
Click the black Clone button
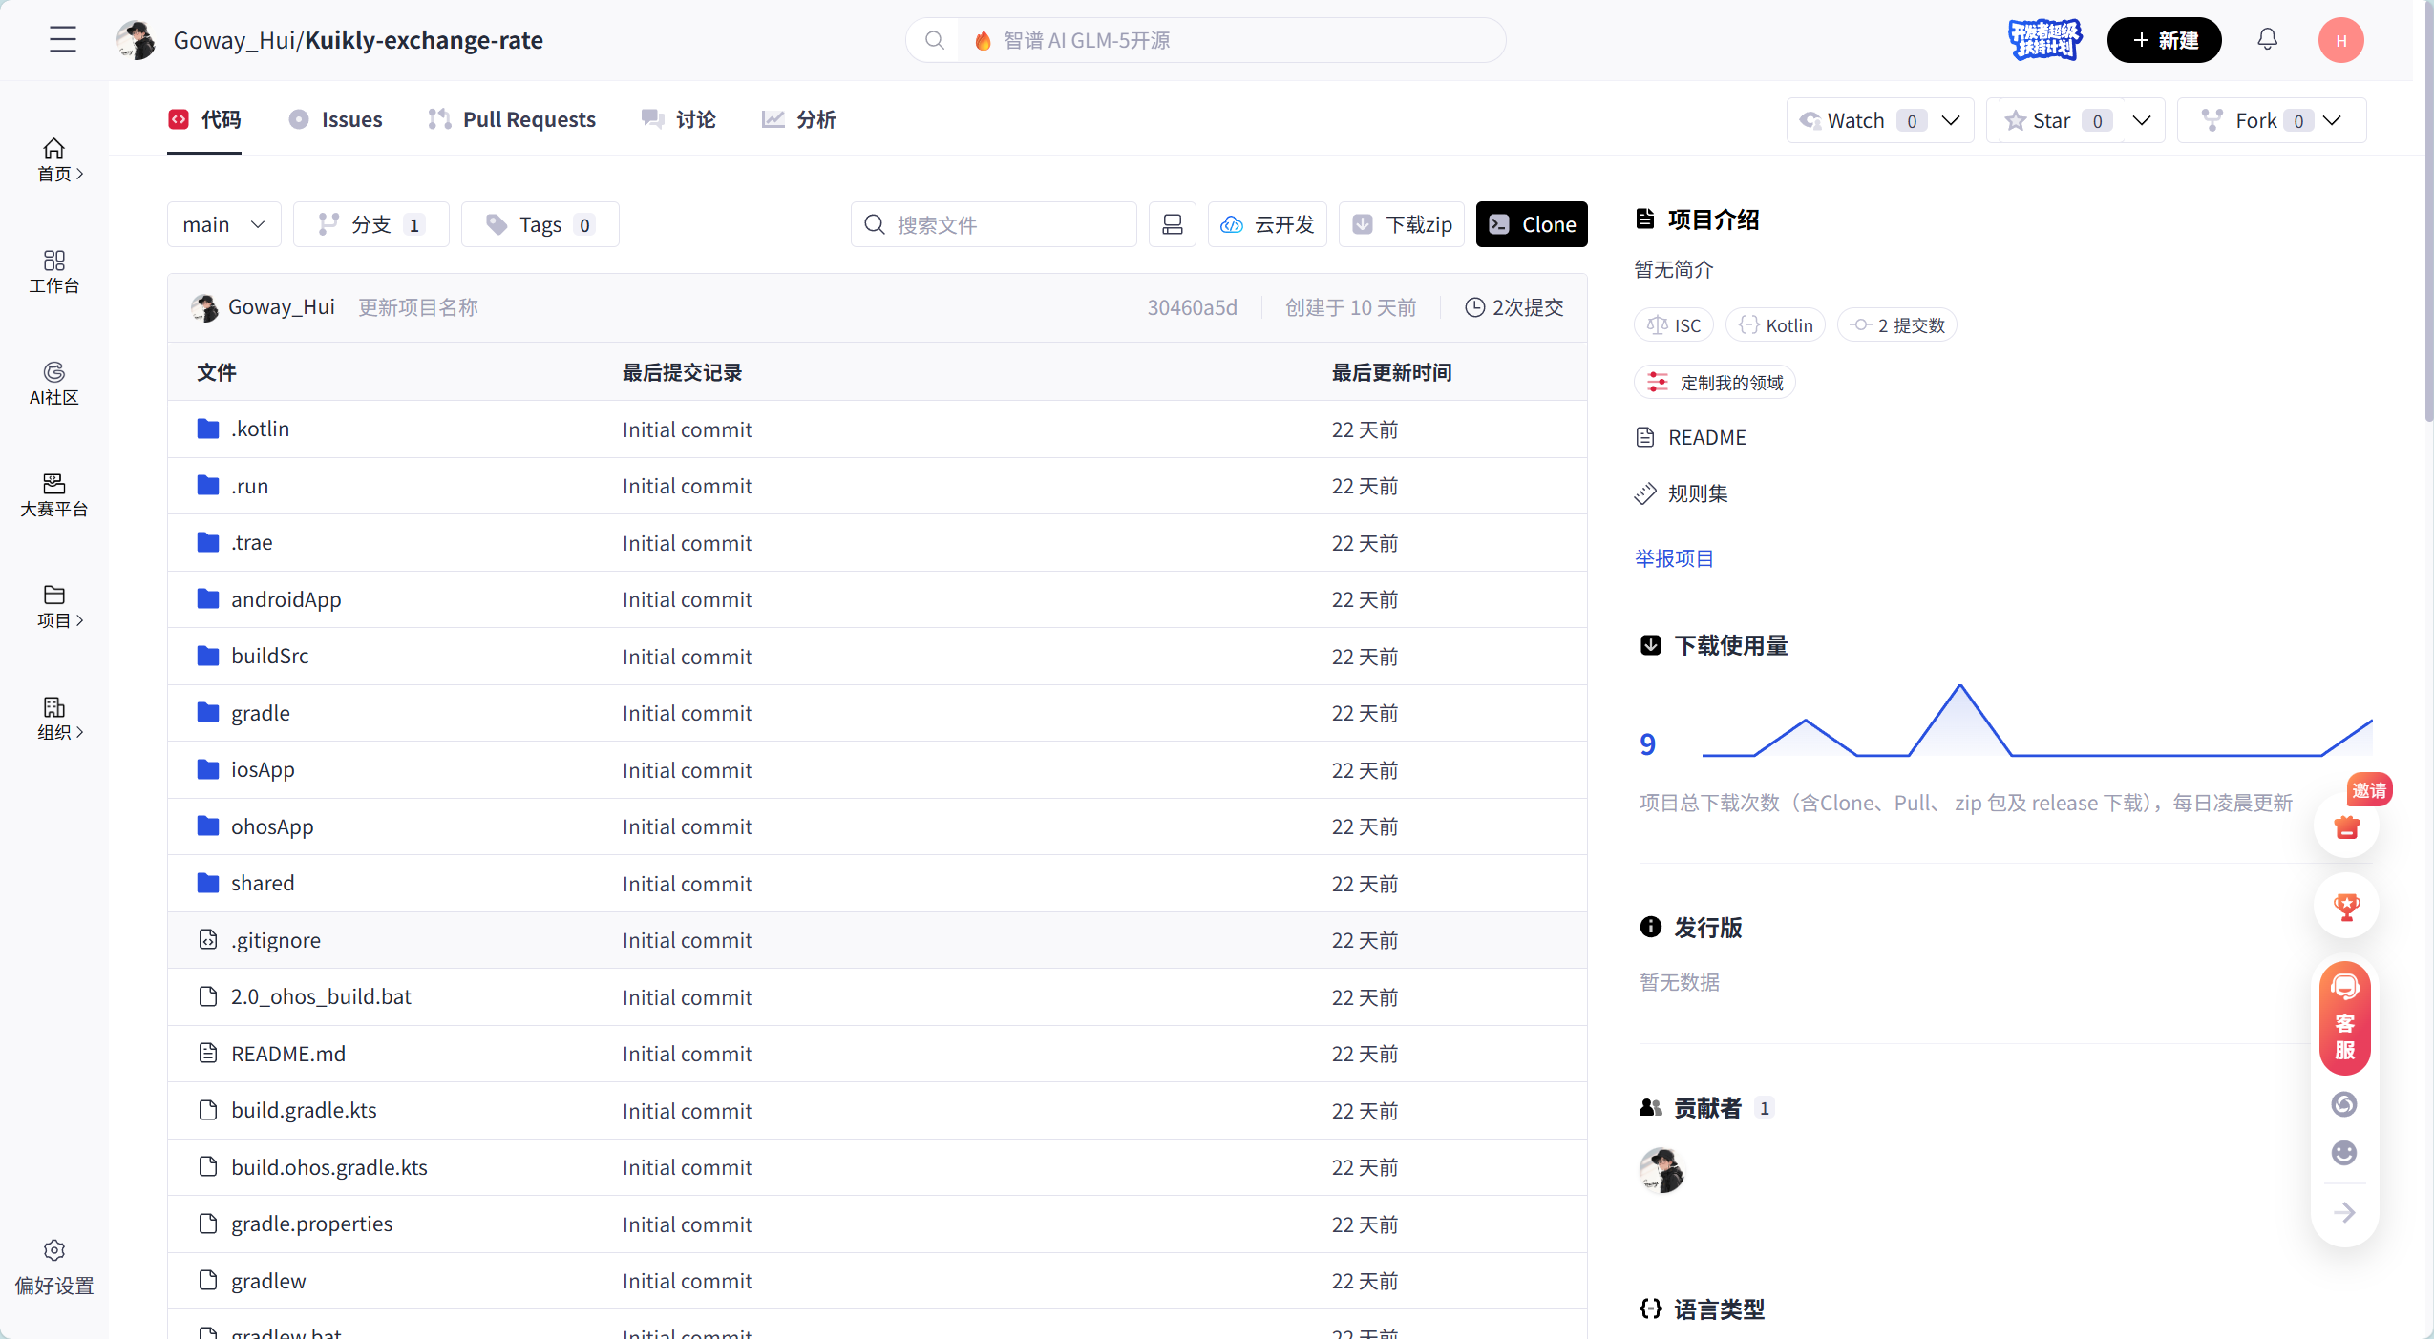pyautogui.click(x=1531, y=224)
